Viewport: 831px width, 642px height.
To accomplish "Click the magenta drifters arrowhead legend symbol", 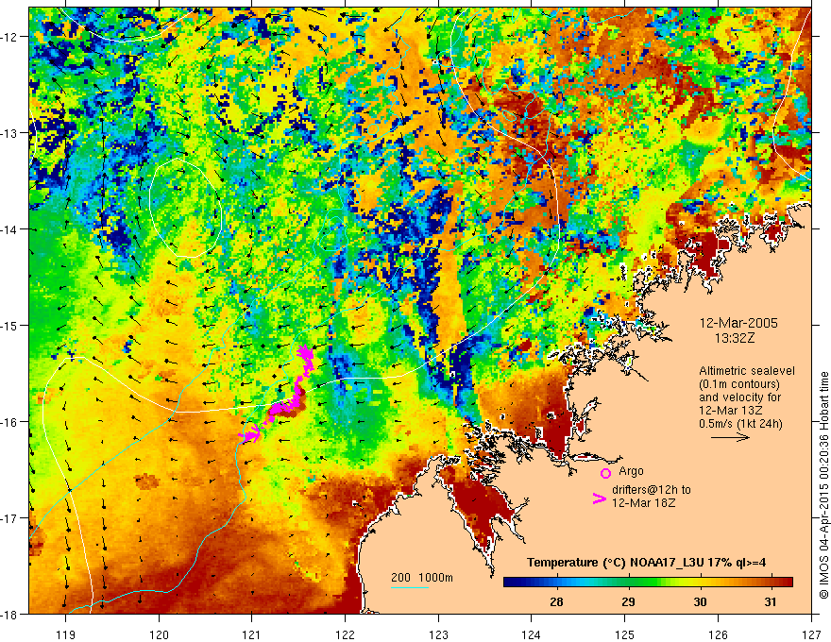I will (x=599, y=498).
